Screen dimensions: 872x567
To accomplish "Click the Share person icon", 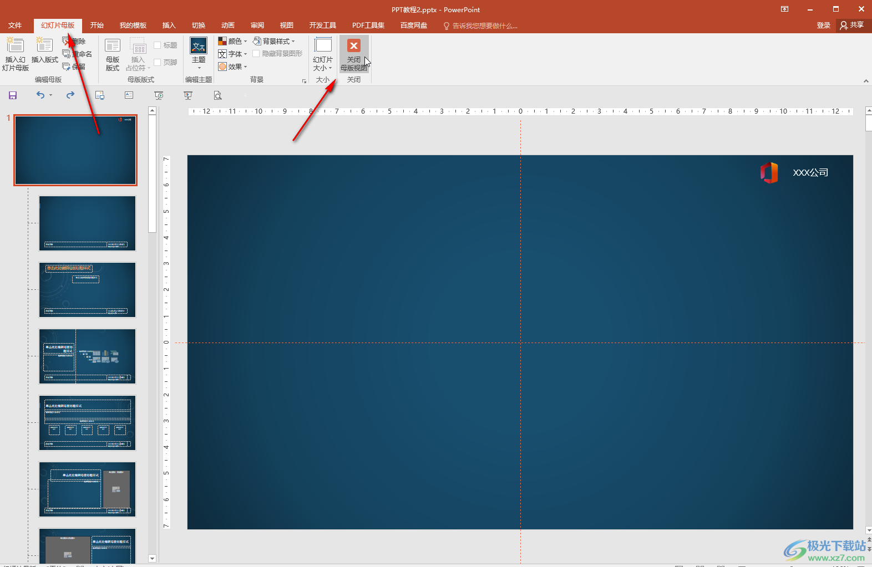I will [844, 25].
